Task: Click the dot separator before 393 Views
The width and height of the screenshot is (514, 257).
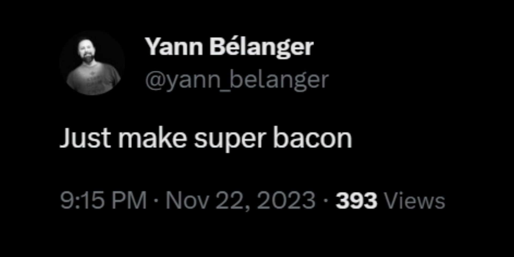Action: (x=326, y=201)
